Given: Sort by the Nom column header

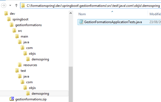Looking at the screenshot, I should [82, 14].
